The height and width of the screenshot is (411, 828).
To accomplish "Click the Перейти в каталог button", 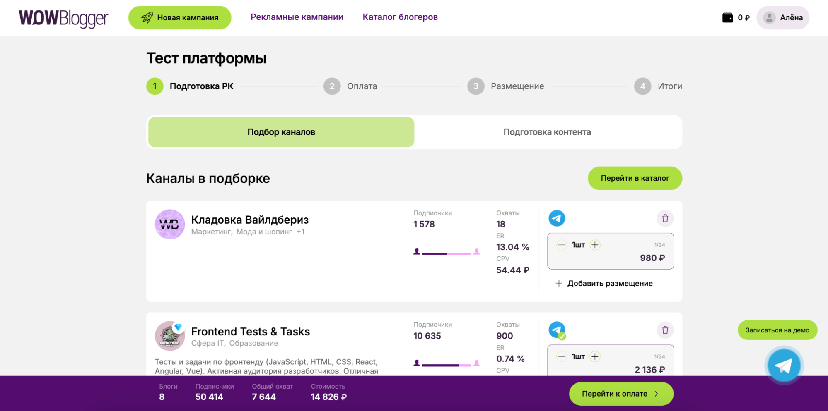I will click(x=635, y=178).
